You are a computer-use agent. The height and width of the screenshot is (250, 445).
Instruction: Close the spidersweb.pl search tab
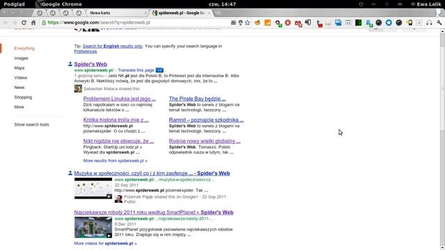coord(209,13)
